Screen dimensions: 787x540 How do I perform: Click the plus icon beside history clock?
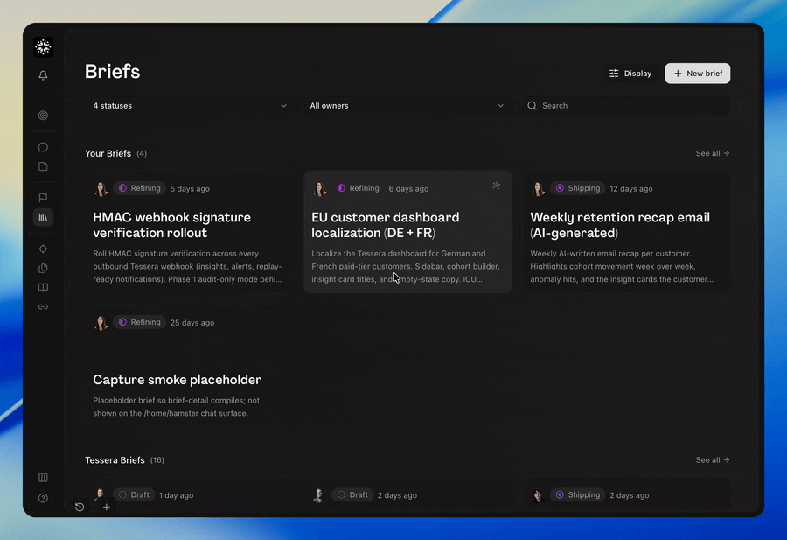click(x=107, y=507)
